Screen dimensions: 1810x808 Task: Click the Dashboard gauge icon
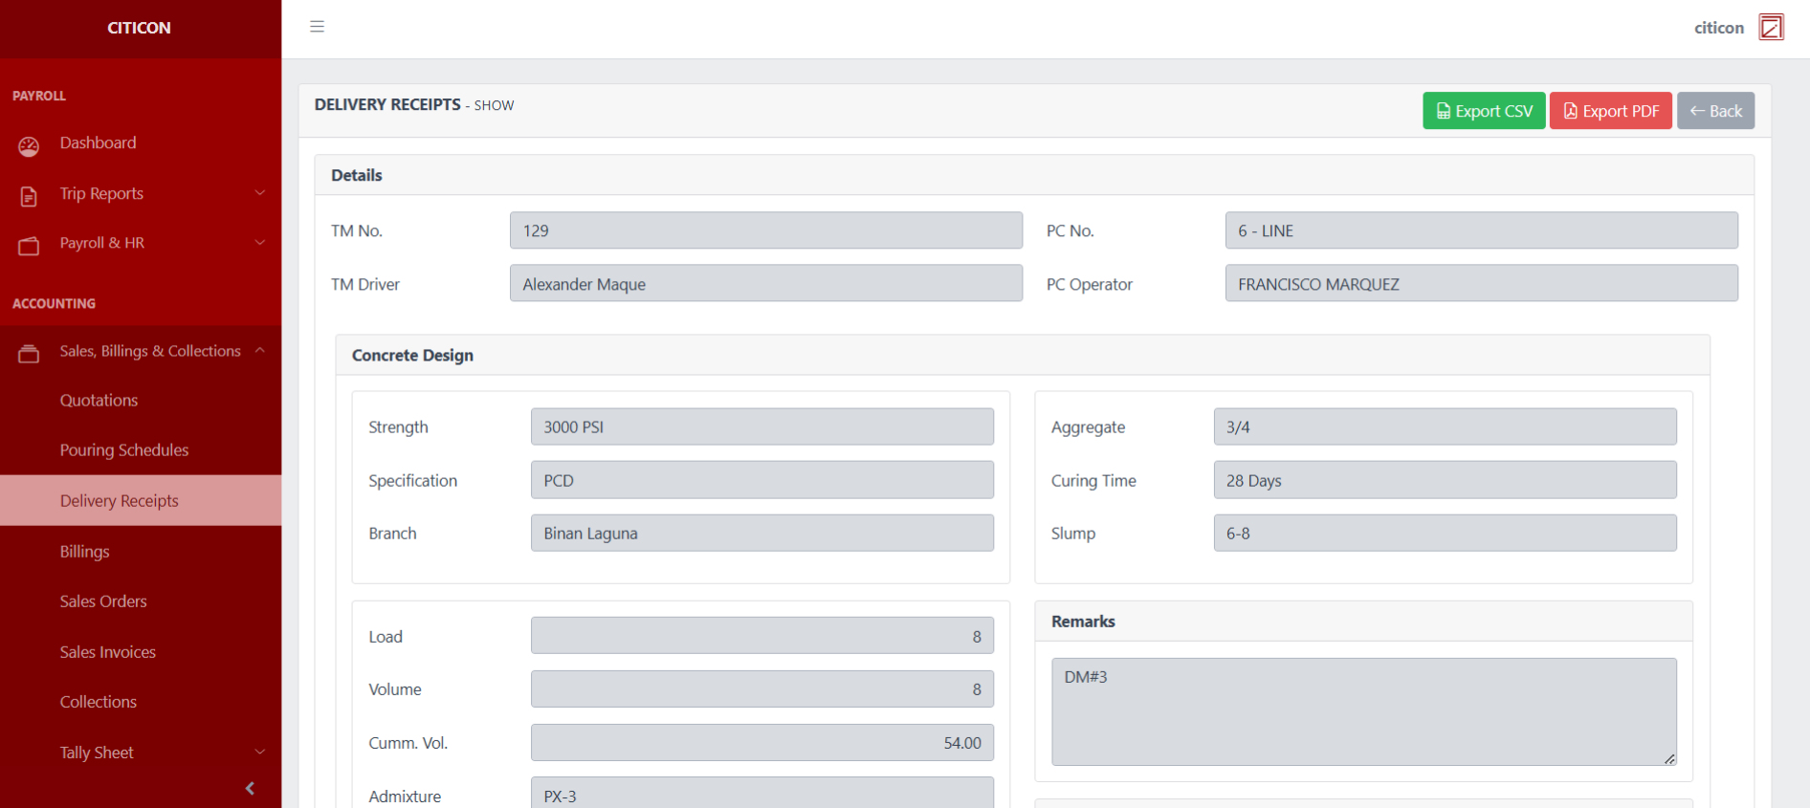(x=29, y=145)
